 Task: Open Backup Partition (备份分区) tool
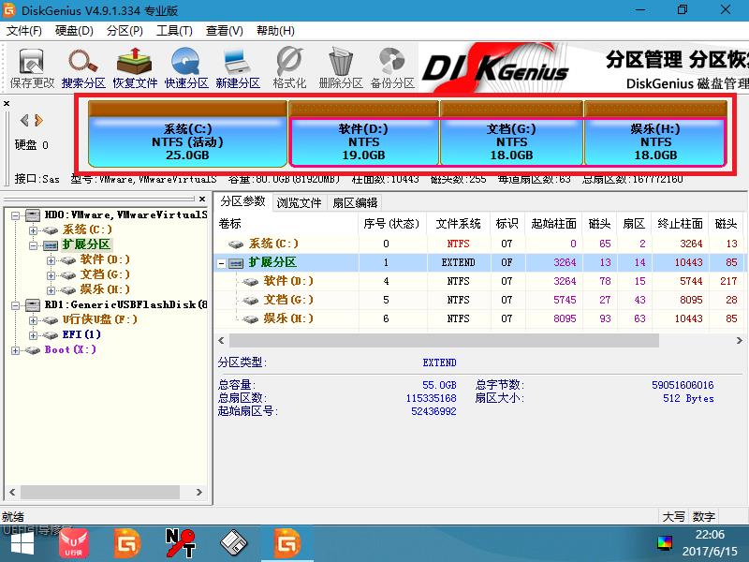point(391,66)
